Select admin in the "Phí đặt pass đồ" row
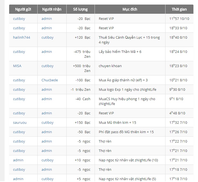 pos(47,132)
